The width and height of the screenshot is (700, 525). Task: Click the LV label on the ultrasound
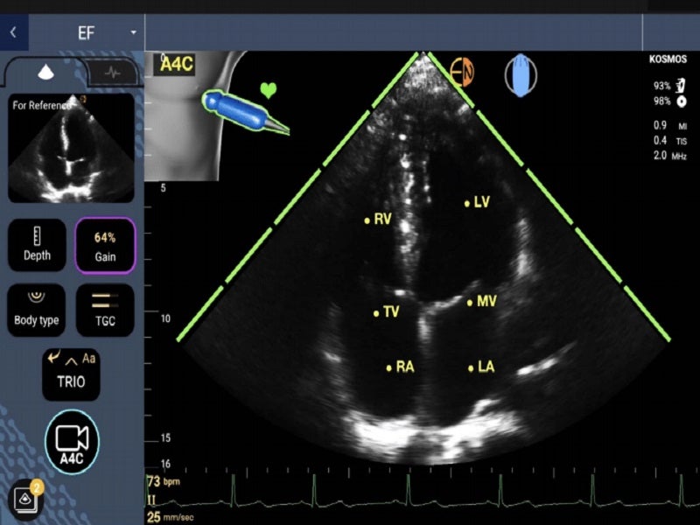click(480, 203)
